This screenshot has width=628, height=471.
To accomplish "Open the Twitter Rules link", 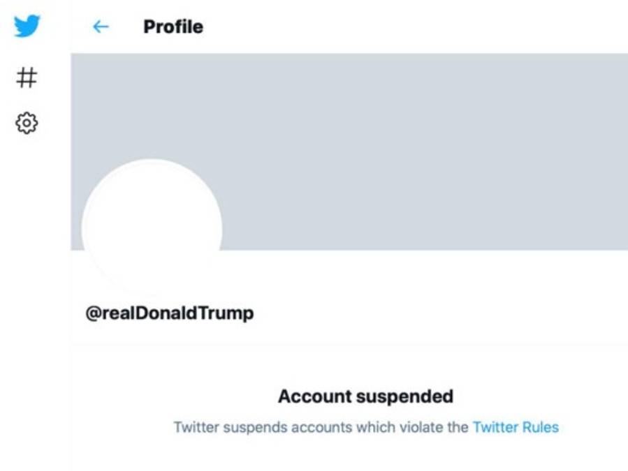I will pyautogui.click(x=516, y=427).
